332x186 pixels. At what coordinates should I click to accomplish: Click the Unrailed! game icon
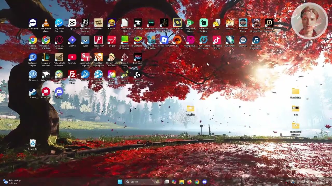(99, 23)
